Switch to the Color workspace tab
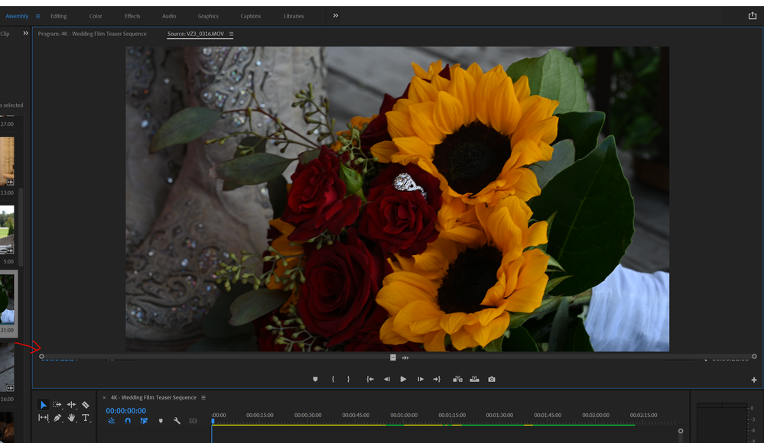 (x=96, y=16)
